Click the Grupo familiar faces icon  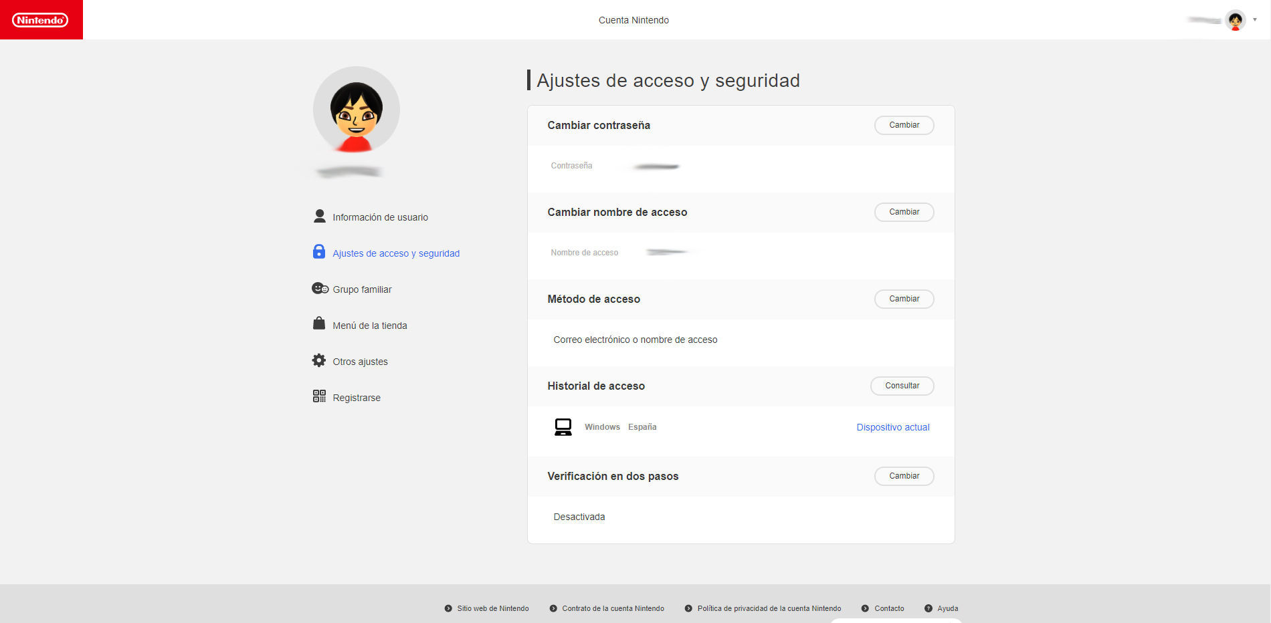[320, 288]
